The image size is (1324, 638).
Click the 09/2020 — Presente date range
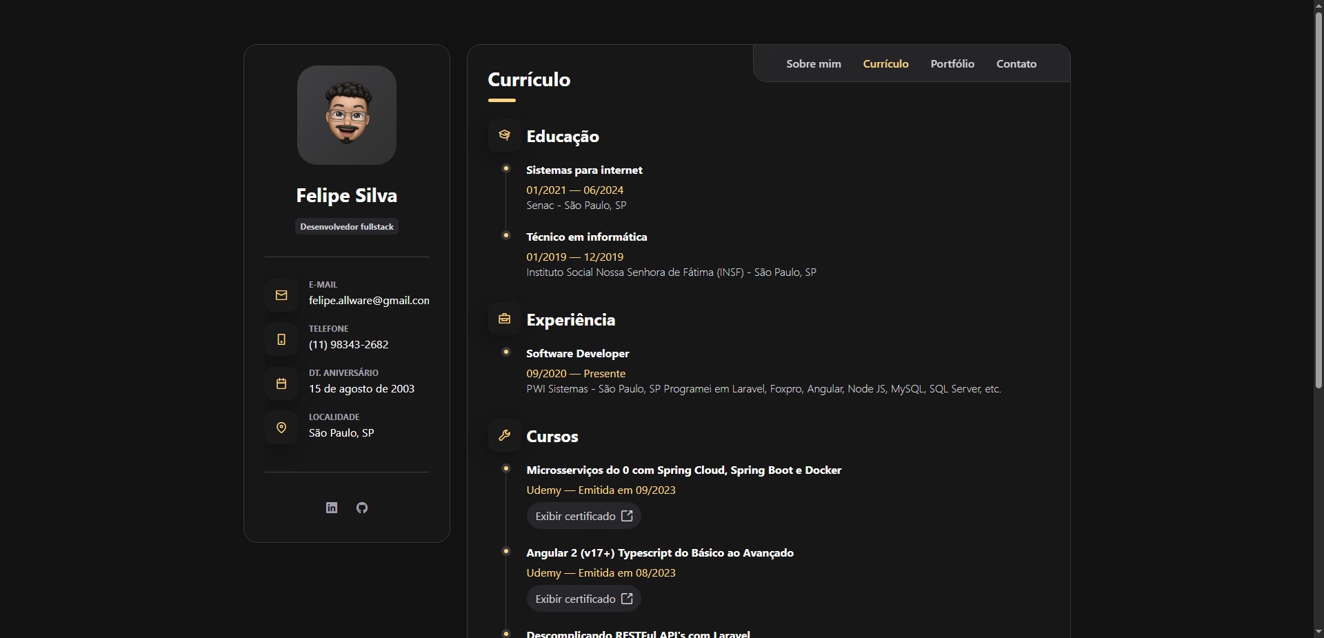point(576,373)
